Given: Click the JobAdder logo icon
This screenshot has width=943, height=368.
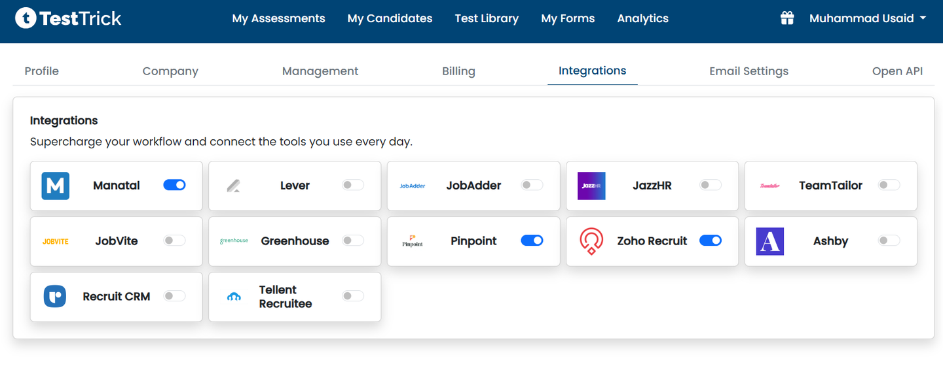Looking at the screenshot, I should tap(413, 186).
